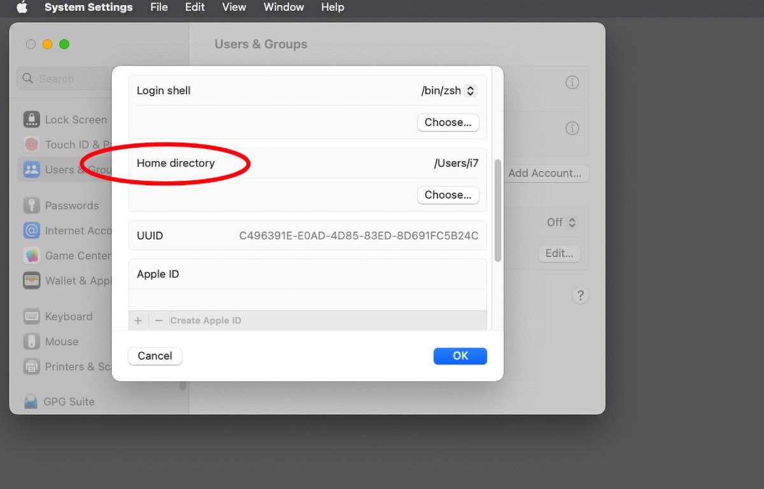Open GPG Suite preferences
The height and width of the screenshot is (489, 764).
click(68, 402)
